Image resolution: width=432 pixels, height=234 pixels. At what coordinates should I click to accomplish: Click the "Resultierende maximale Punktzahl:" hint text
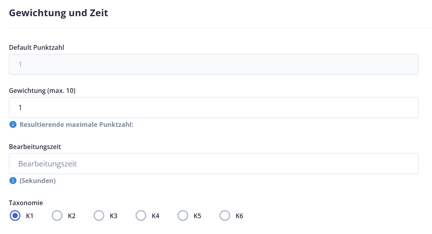[x=76, y=125]
